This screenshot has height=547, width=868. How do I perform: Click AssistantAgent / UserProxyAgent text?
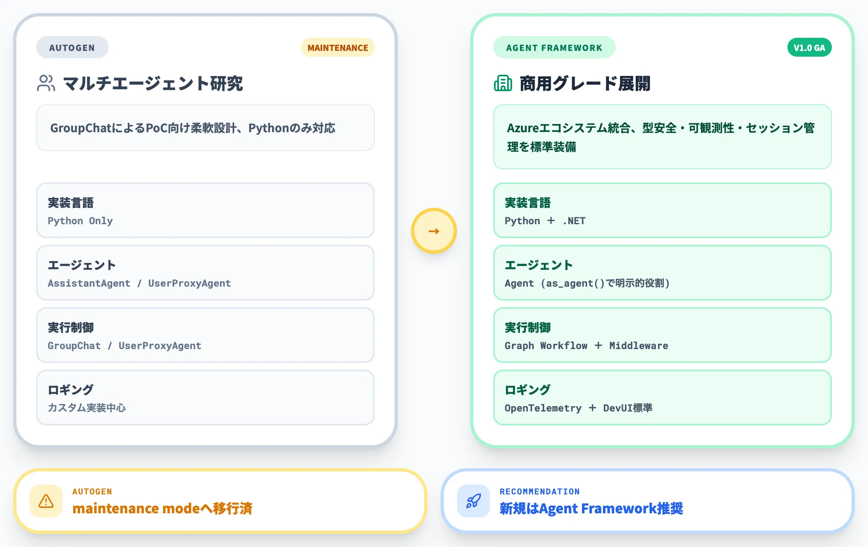(x=139, y=283)
